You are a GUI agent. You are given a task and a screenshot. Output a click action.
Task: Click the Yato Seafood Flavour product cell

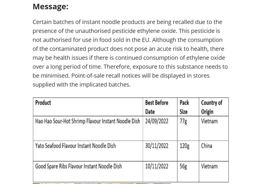click(75, 146)
